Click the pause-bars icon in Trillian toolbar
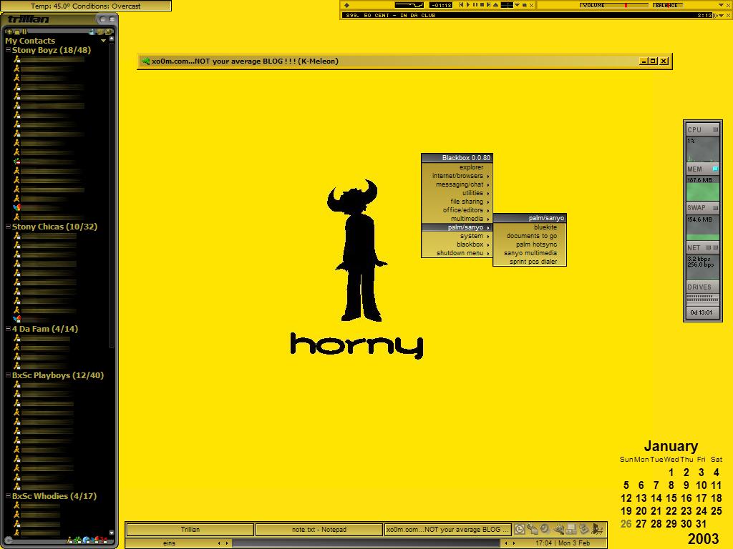 tap(25, 31)
